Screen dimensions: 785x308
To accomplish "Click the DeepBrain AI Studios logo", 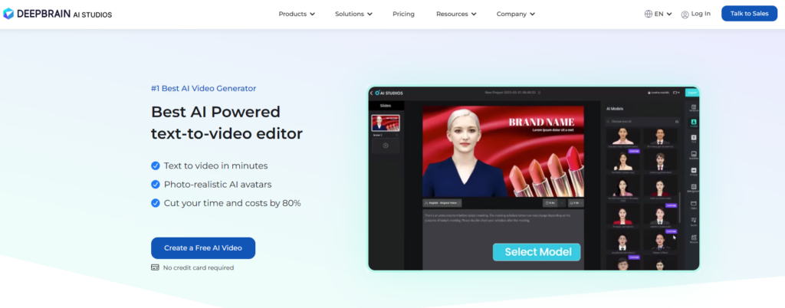I will click(x=57, y=14).
